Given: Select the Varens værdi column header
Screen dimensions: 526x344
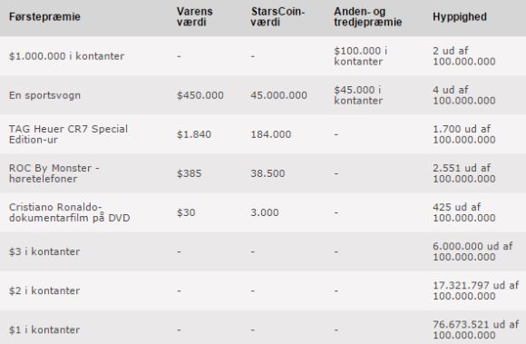Looking at the screenshot, I should (x=195, y=16).
